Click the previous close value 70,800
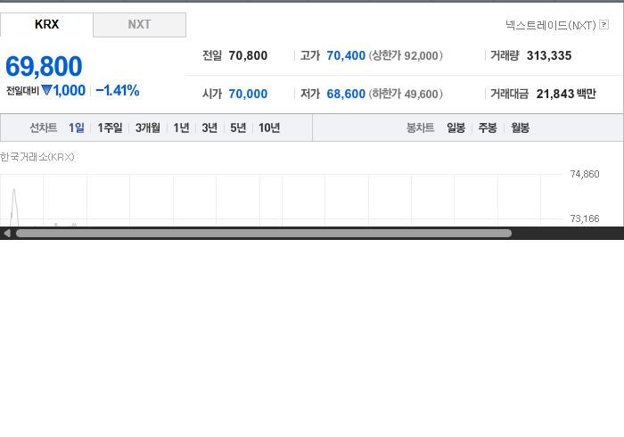 (x=248, y=55)
